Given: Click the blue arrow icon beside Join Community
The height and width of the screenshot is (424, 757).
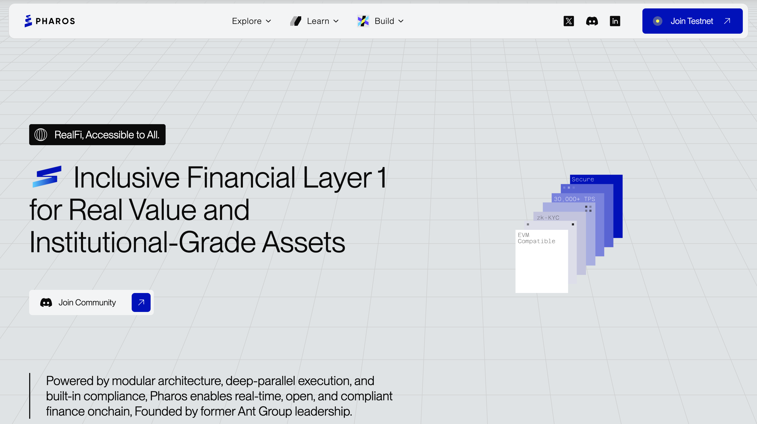Looking at the screenshot, I should pos(141,302).
